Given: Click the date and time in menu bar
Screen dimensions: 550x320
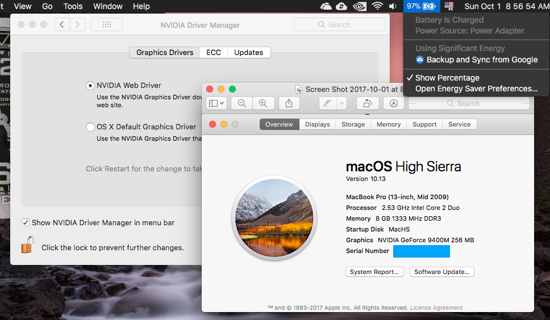Looking at the screenshot, I should 506,6.
